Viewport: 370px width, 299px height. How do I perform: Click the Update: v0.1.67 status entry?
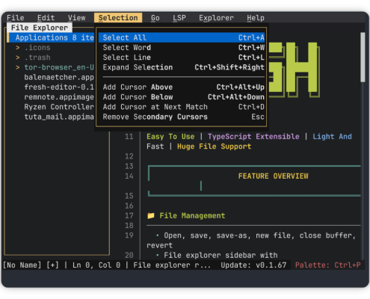pyautogui.click(x=253, y=265)
